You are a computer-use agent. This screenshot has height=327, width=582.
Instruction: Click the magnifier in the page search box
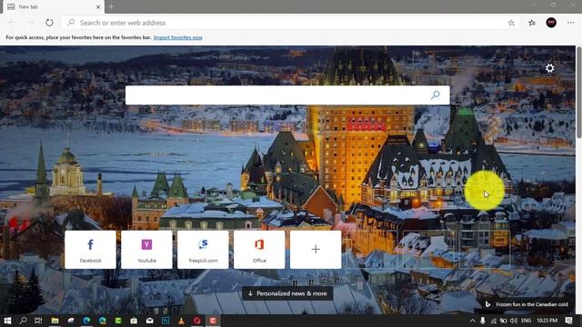point(436,95)
